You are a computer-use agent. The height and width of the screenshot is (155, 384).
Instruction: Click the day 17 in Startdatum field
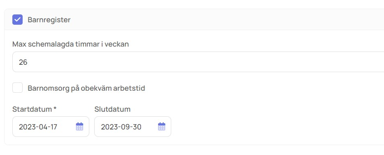[54, 127]
